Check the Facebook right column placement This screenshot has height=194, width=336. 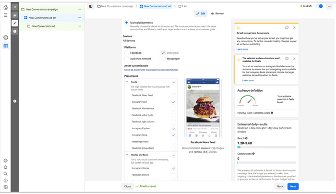coord(174,122)
